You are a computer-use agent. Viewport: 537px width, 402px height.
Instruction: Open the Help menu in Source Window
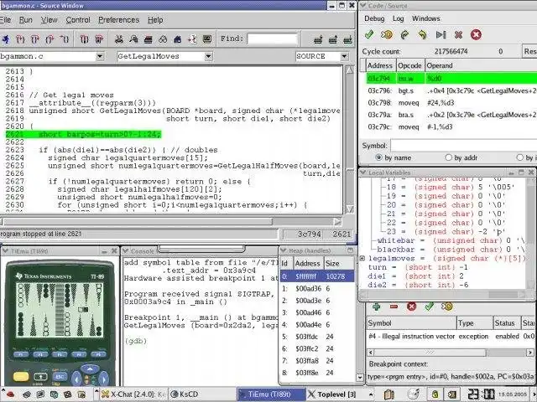(x=155, y=20)
